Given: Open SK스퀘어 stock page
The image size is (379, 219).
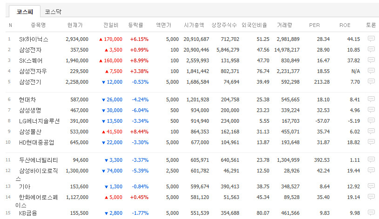Looking at the screenshot, I should pos(31,60).
